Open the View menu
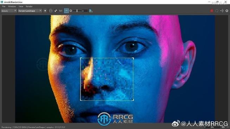Viewport: 230px width, 129px height. click(x=21, y=6)
